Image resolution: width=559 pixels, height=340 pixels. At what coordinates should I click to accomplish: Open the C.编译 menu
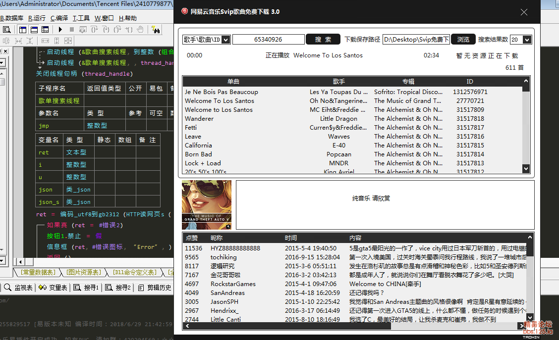click(x=59, y=18)
